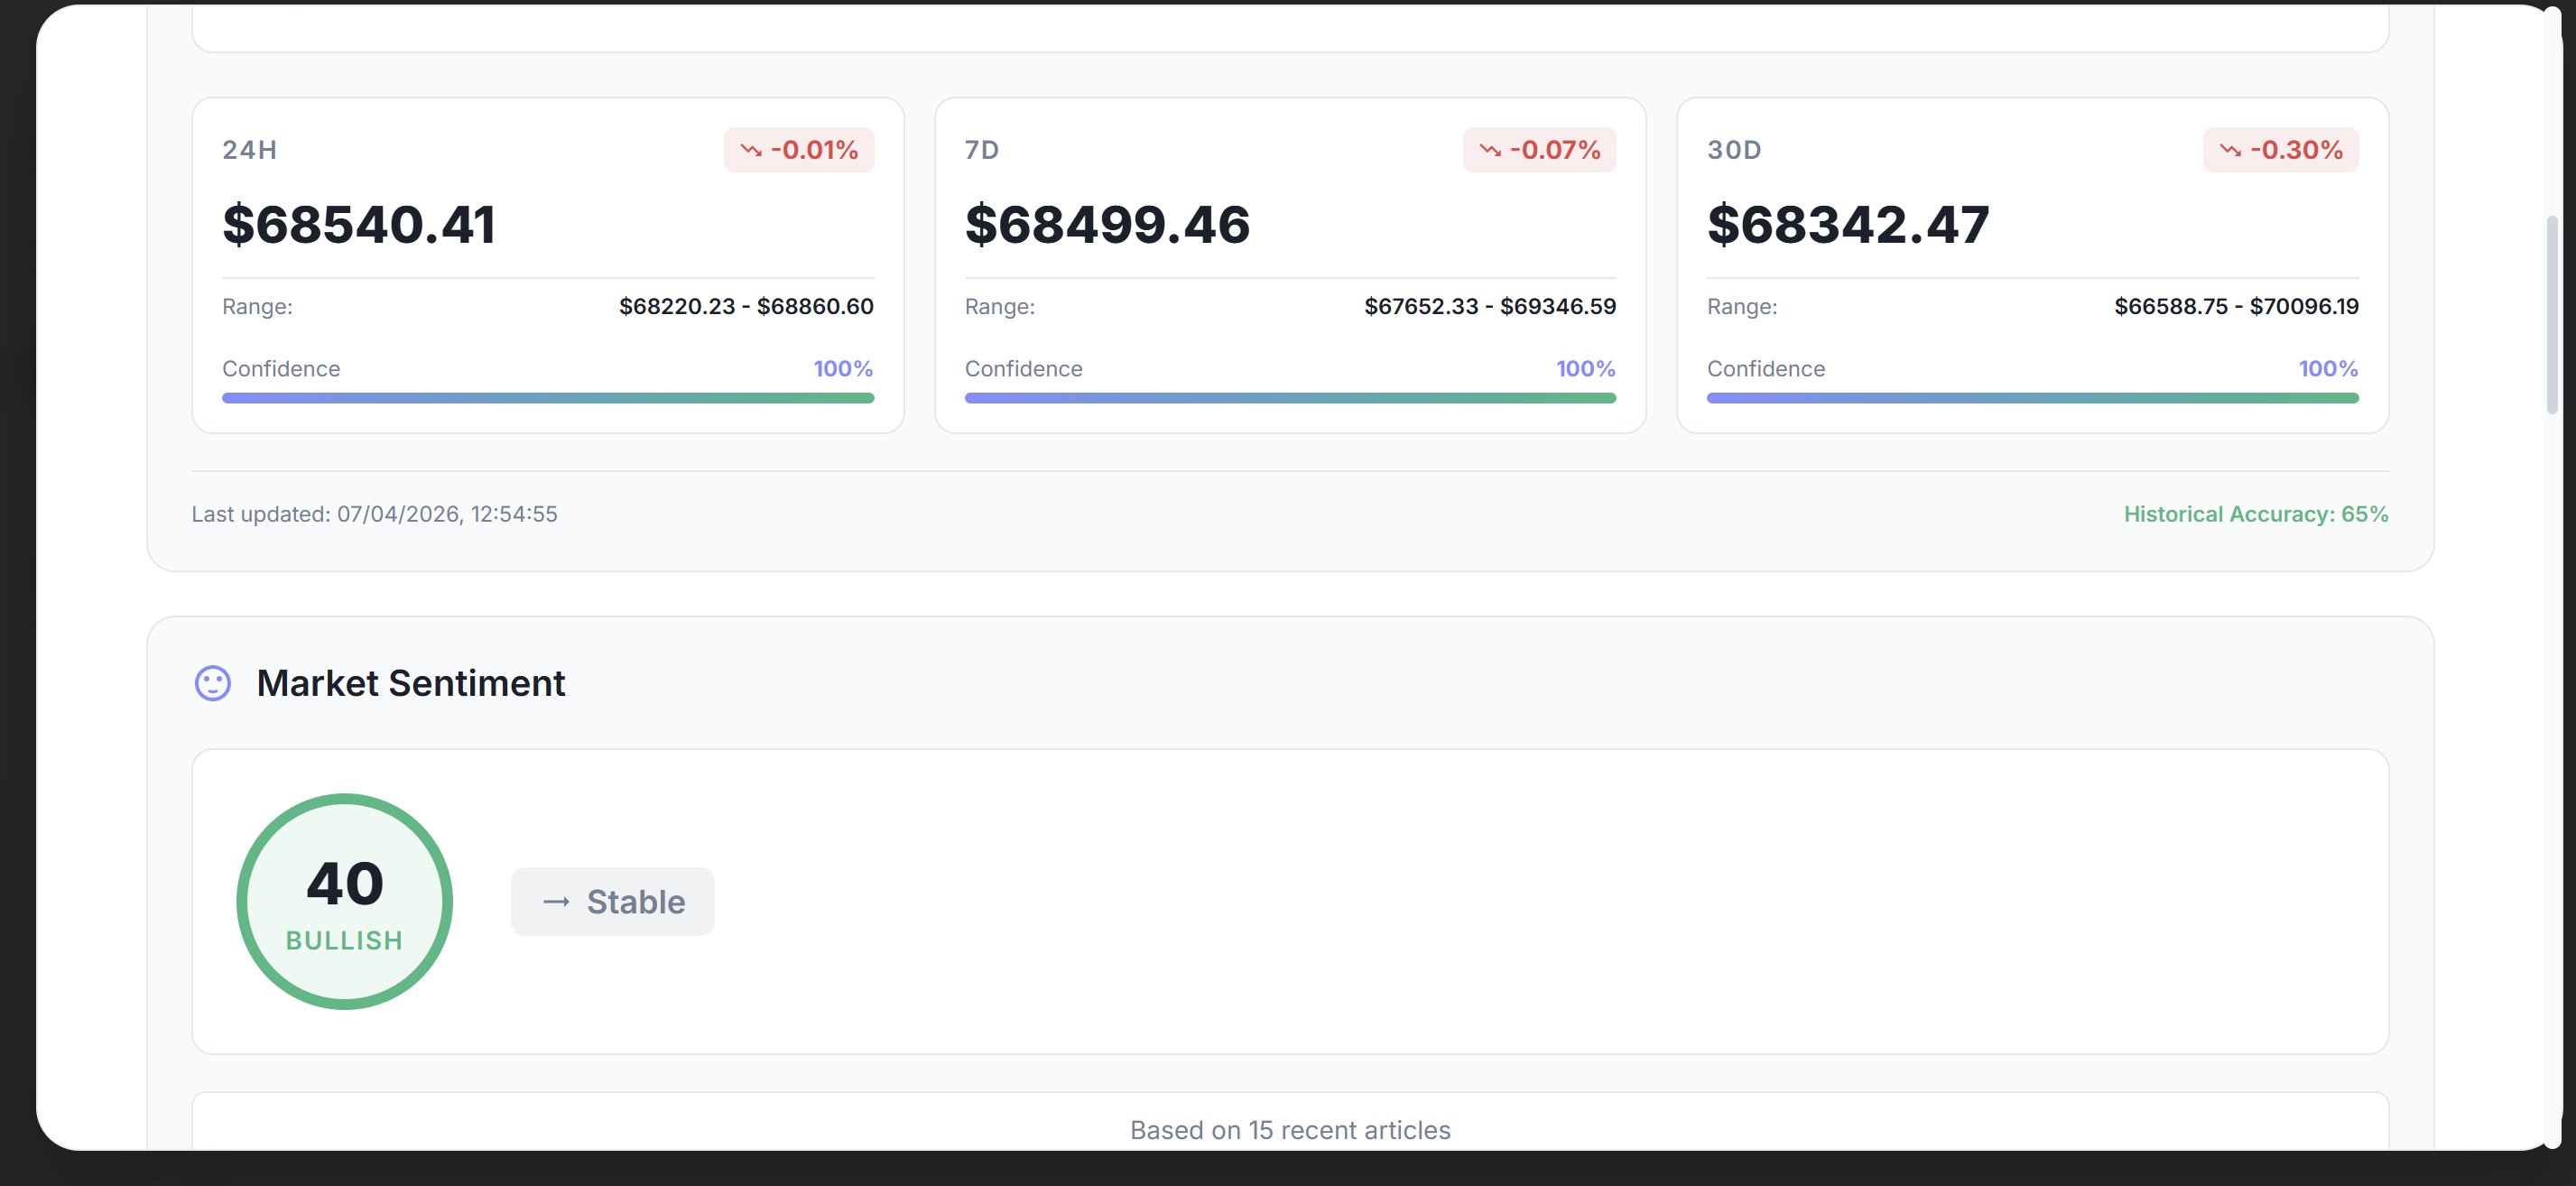Click the Market Sentiment smiley icon

[x=212, y=684]
